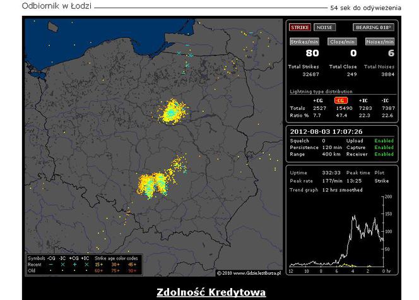The height and width of the screenshot is (300, 419).
Task: Click the 60+ strike age color code
Action: [99, 270]
